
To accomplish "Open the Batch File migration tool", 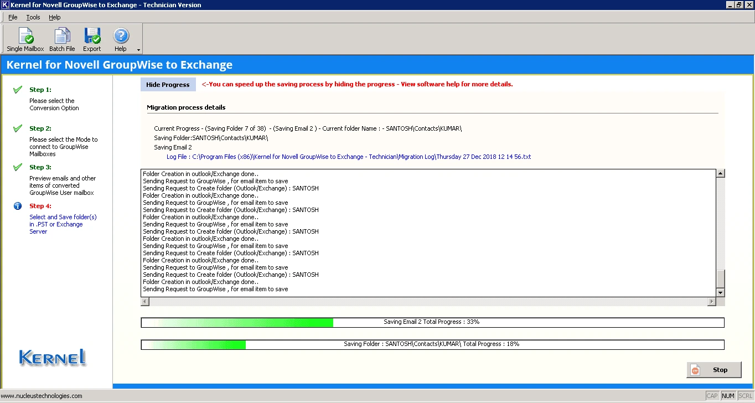I will click(x=62, y=39).
